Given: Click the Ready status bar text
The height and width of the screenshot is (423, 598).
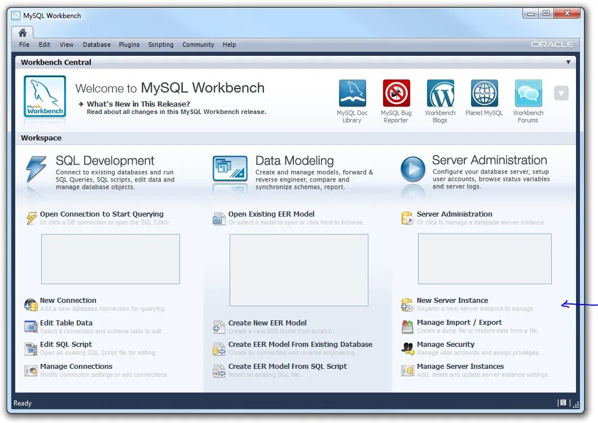Looking at the screenshot, I should tap(23, 403).
